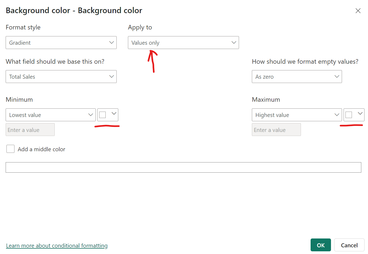Open the Minimum Lowest value dropdown
Screen dimensions: 368x254
[x=51, y=115]
